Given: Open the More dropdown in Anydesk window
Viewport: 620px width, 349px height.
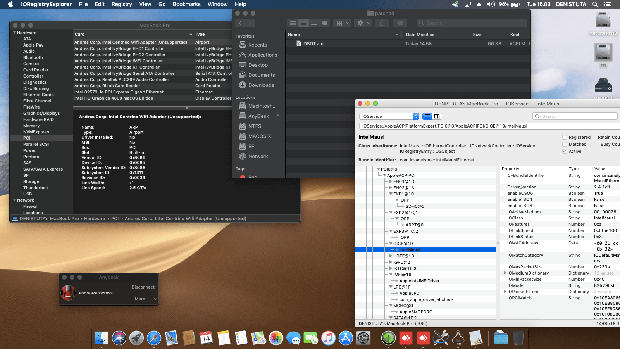Looking at the screenshot, I should pos(143,299).
